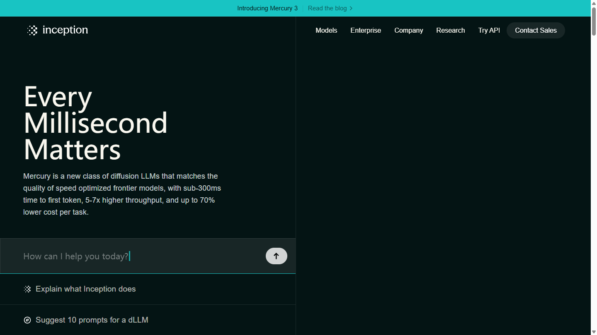Click the Inception logo icon

click(32, 30)
